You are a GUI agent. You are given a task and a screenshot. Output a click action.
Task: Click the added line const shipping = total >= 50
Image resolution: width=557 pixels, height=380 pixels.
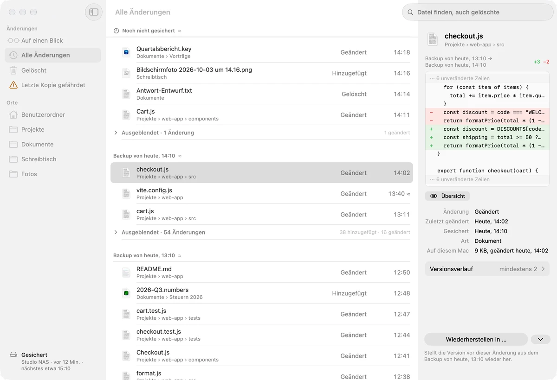click(487, 137)
